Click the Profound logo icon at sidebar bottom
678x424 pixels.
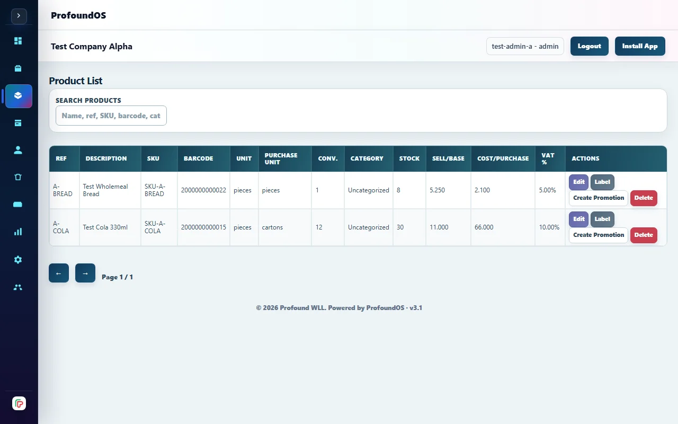tap(19, 403)
